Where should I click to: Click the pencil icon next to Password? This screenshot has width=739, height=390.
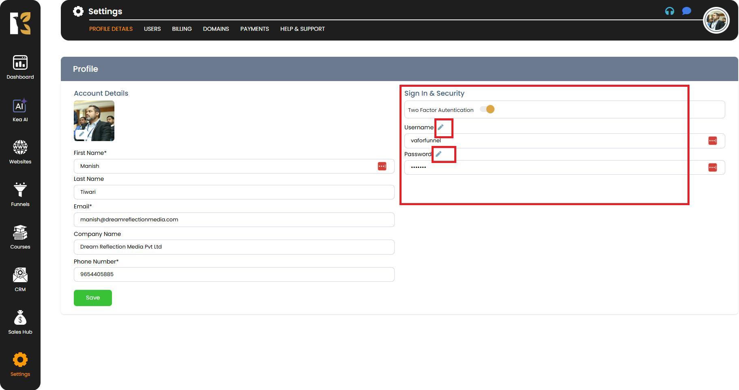coord(438,154)
